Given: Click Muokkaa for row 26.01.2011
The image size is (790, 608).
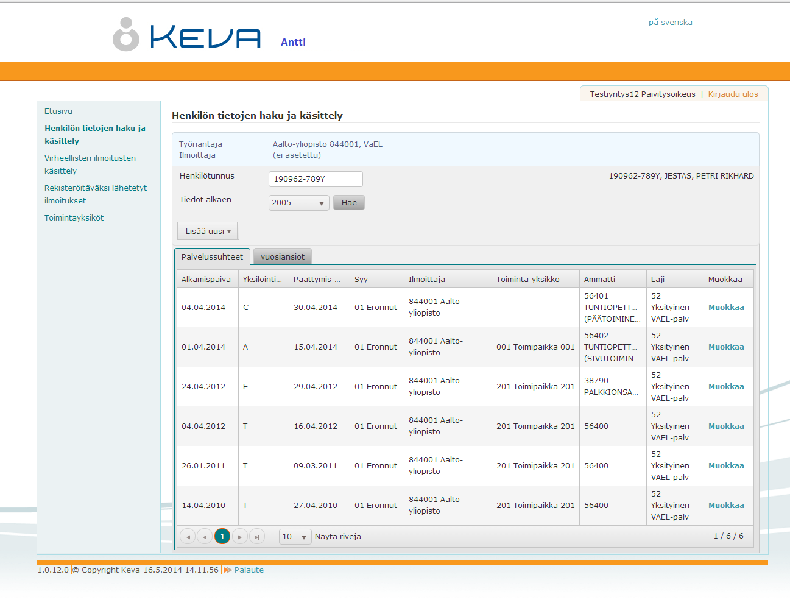Looking at the screenshot, I should [726, 466].
